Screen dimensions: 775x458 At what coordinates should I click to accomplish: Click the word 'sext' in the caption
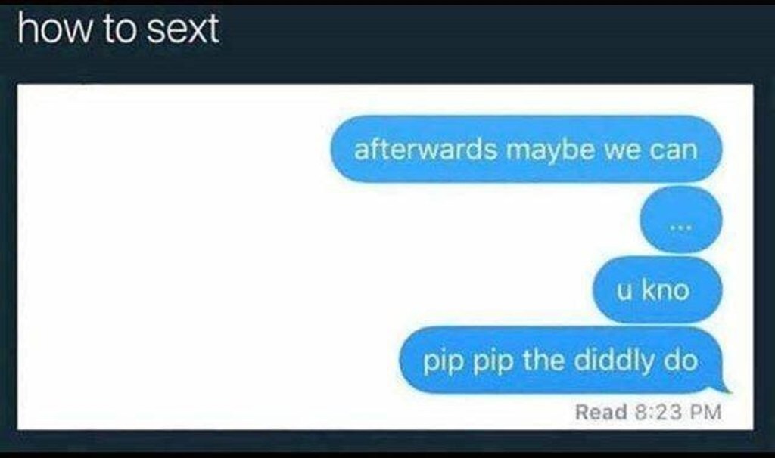pyautogui.click(x=183, y=29)
